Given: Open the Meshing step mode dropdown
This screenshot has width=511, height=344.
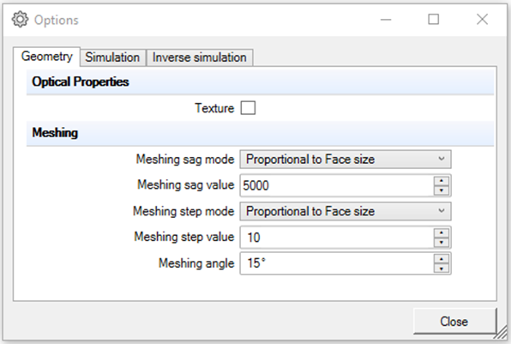Looking at the screenshot, I should click(346, 211).
